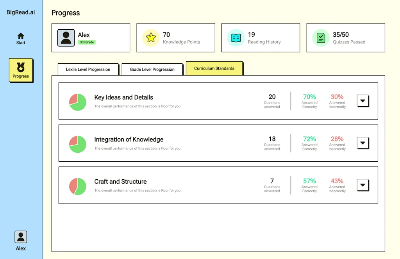Click the Craft and Structure heading
Image resolution: width=400 pixels, height=259 pixels.
coord(120,182)
